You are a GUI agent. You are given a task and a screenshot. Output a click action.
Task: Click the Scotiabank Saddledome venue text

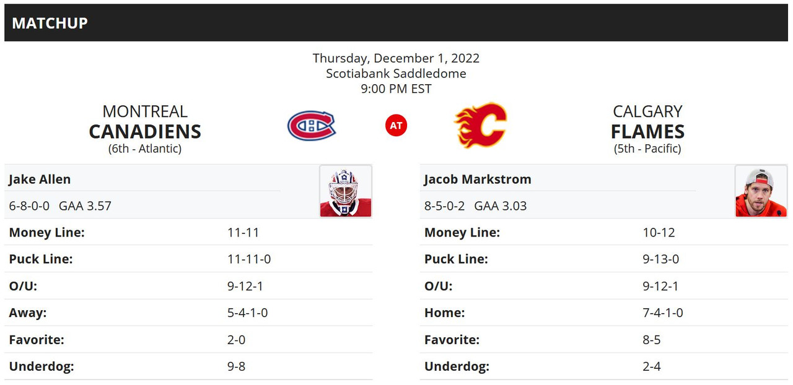pyautogui.click(x=396, y=74)
